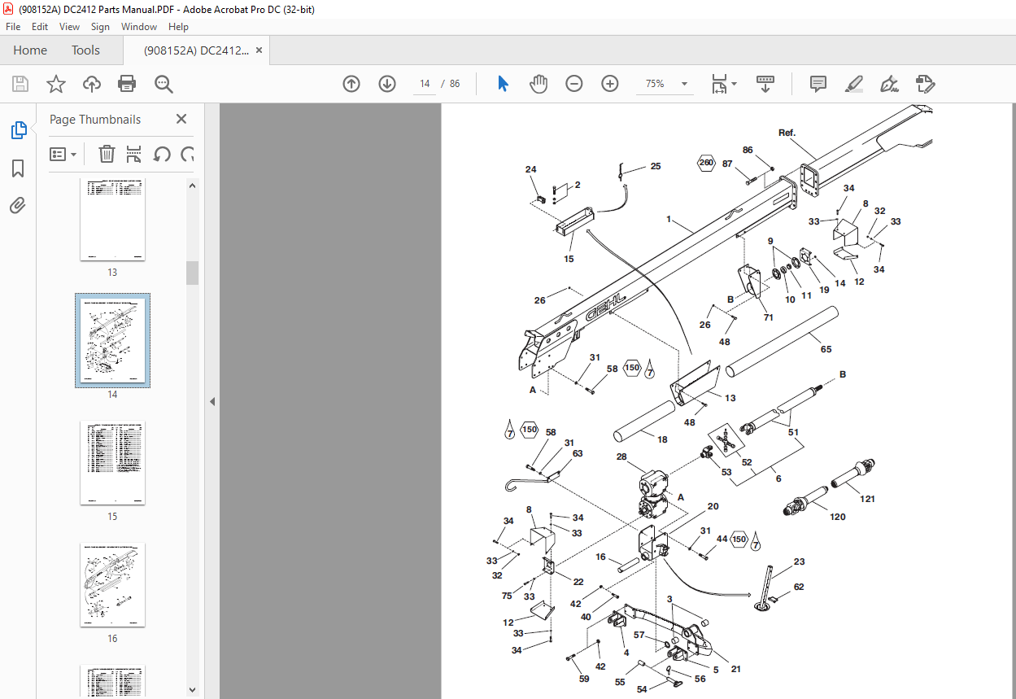Open the Bookmarks sidebar panel
Screen dimensions: 1016x699
18,168
